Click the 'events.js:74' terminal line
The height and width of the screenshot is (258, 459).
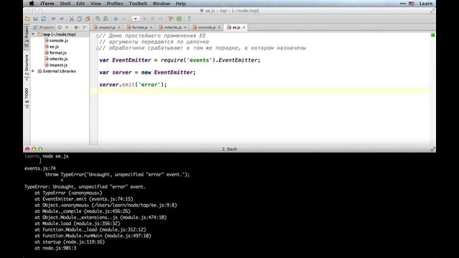tap(40, 168)
